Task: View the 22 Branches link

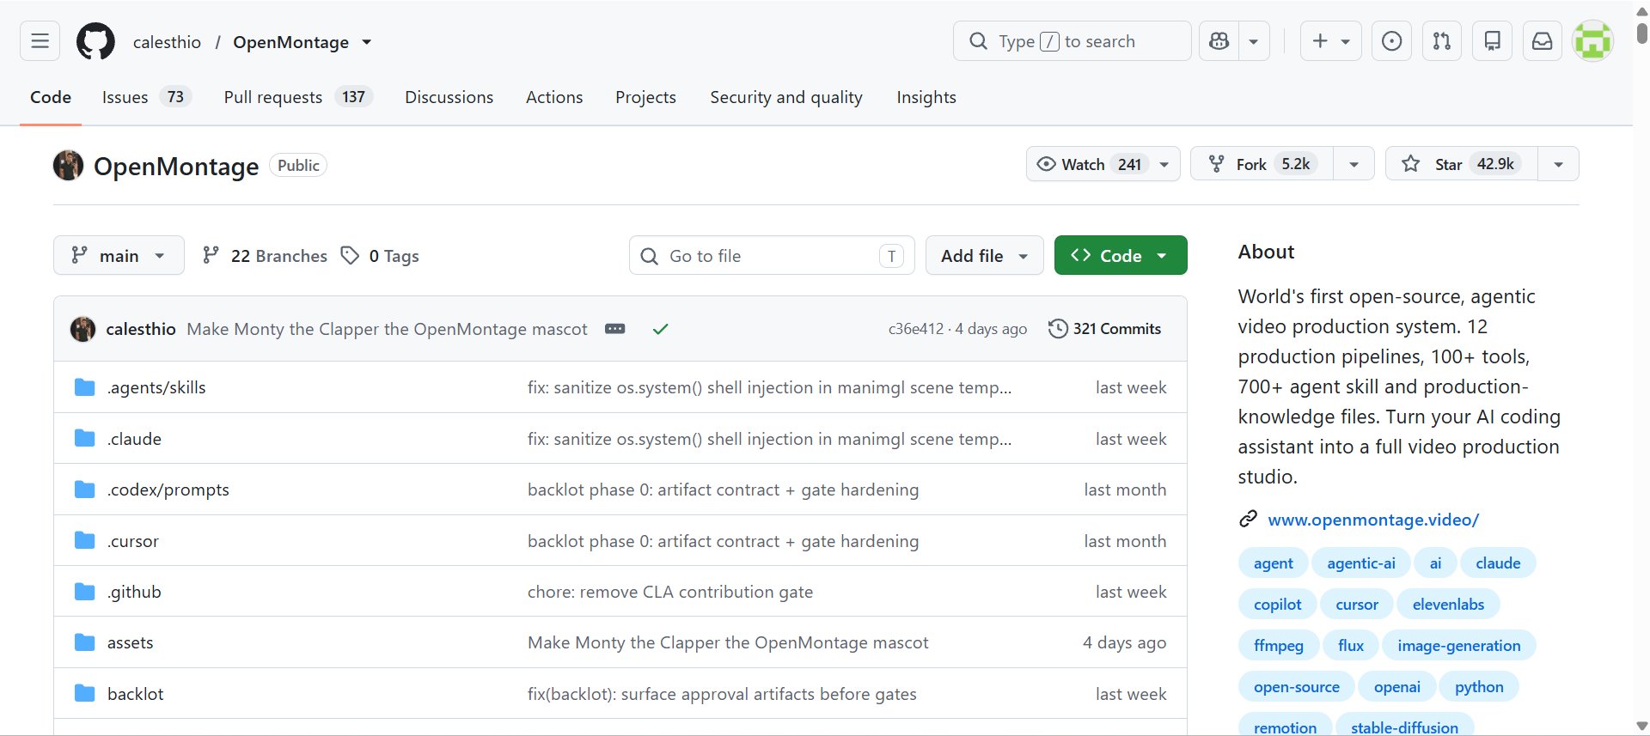Action: click(265, 256)
